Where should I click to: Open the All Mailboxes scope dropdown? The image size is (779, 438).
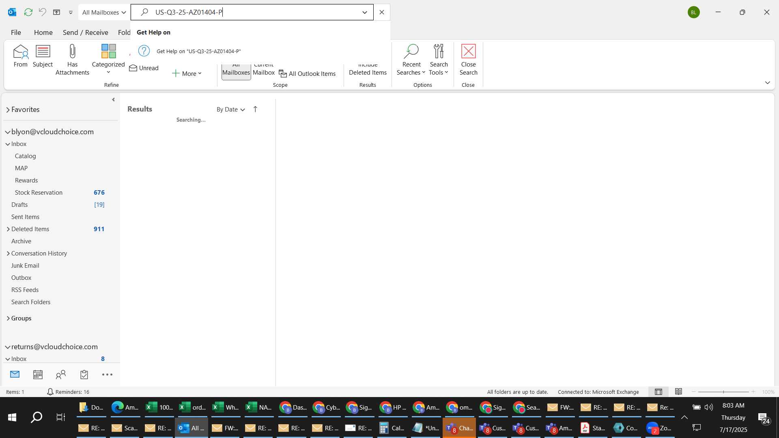coord(104,12)
